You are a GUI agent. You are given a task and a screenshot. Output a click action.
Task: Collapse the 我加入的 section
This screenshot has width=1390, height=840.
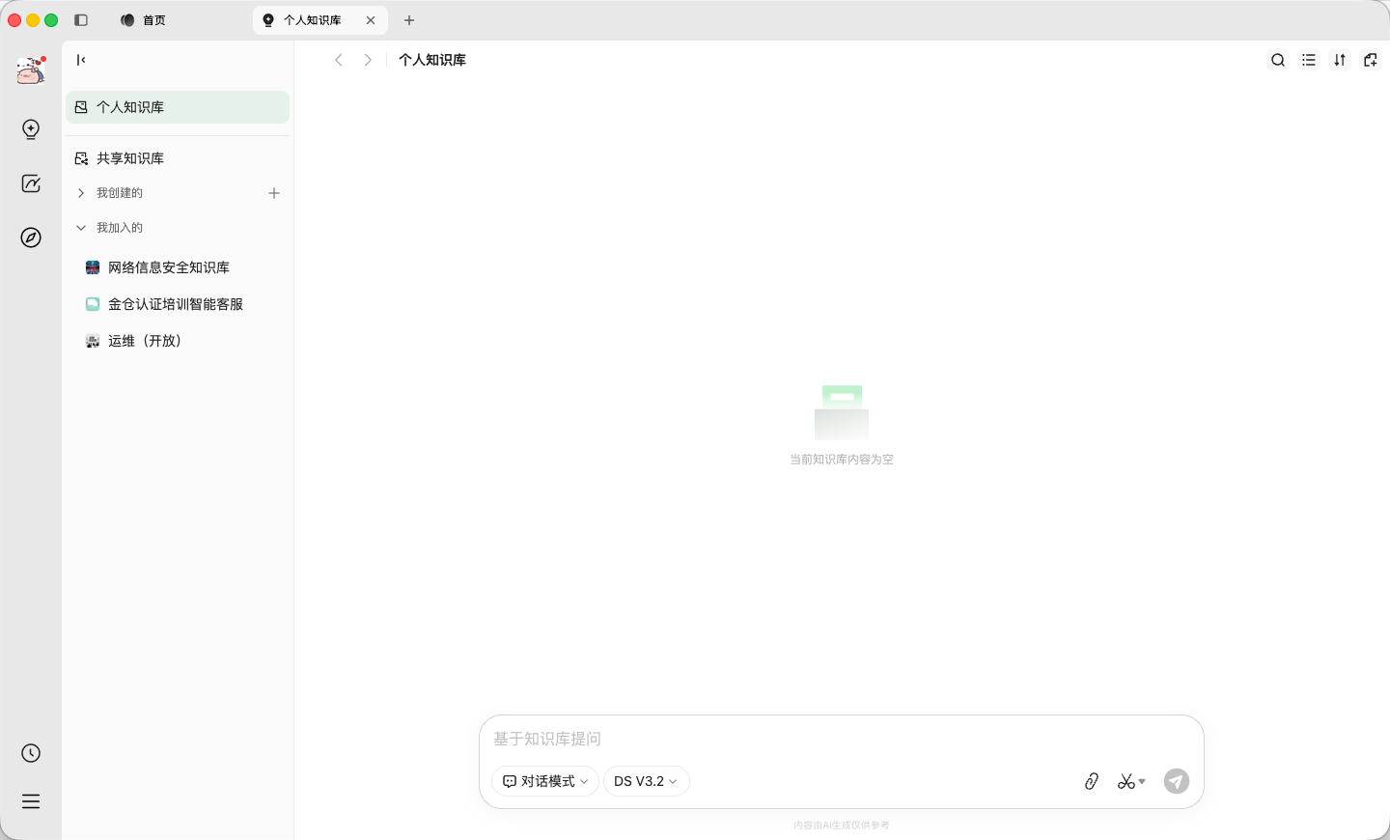click(81, 228)
